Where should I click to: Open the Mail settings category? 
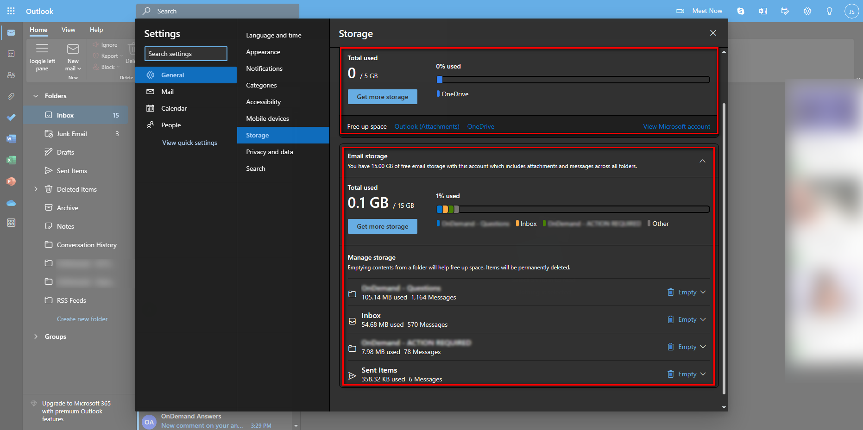click(x=166, y=91)
